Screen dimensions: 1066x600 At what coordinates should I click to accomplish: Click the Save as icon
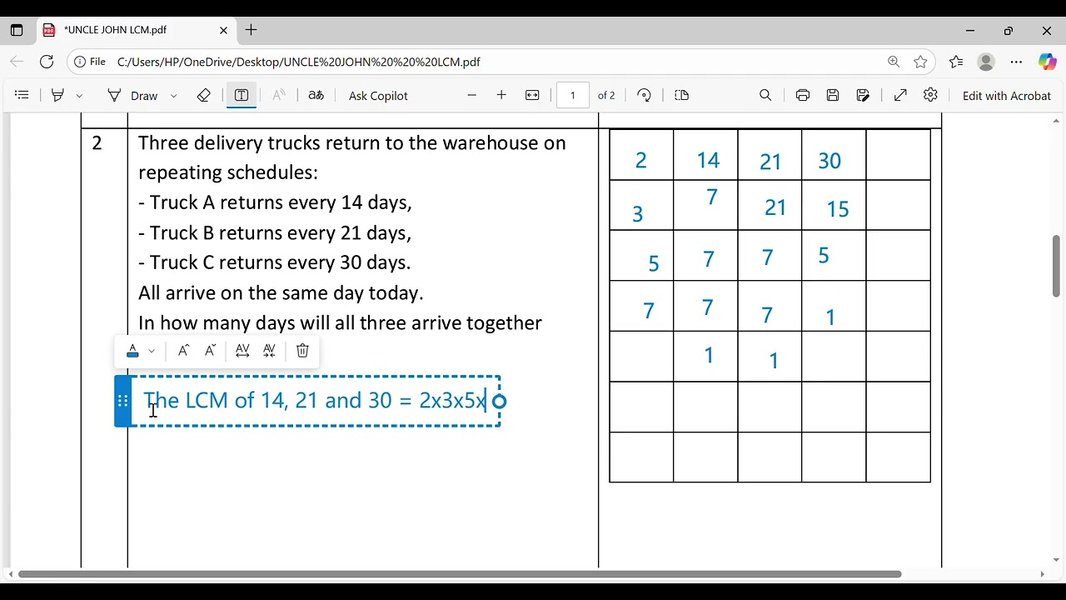pos(864,96)
